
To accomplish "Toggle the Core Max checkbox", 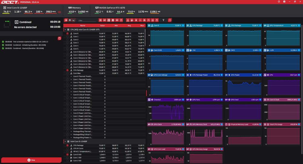I will tap(68, 73).
